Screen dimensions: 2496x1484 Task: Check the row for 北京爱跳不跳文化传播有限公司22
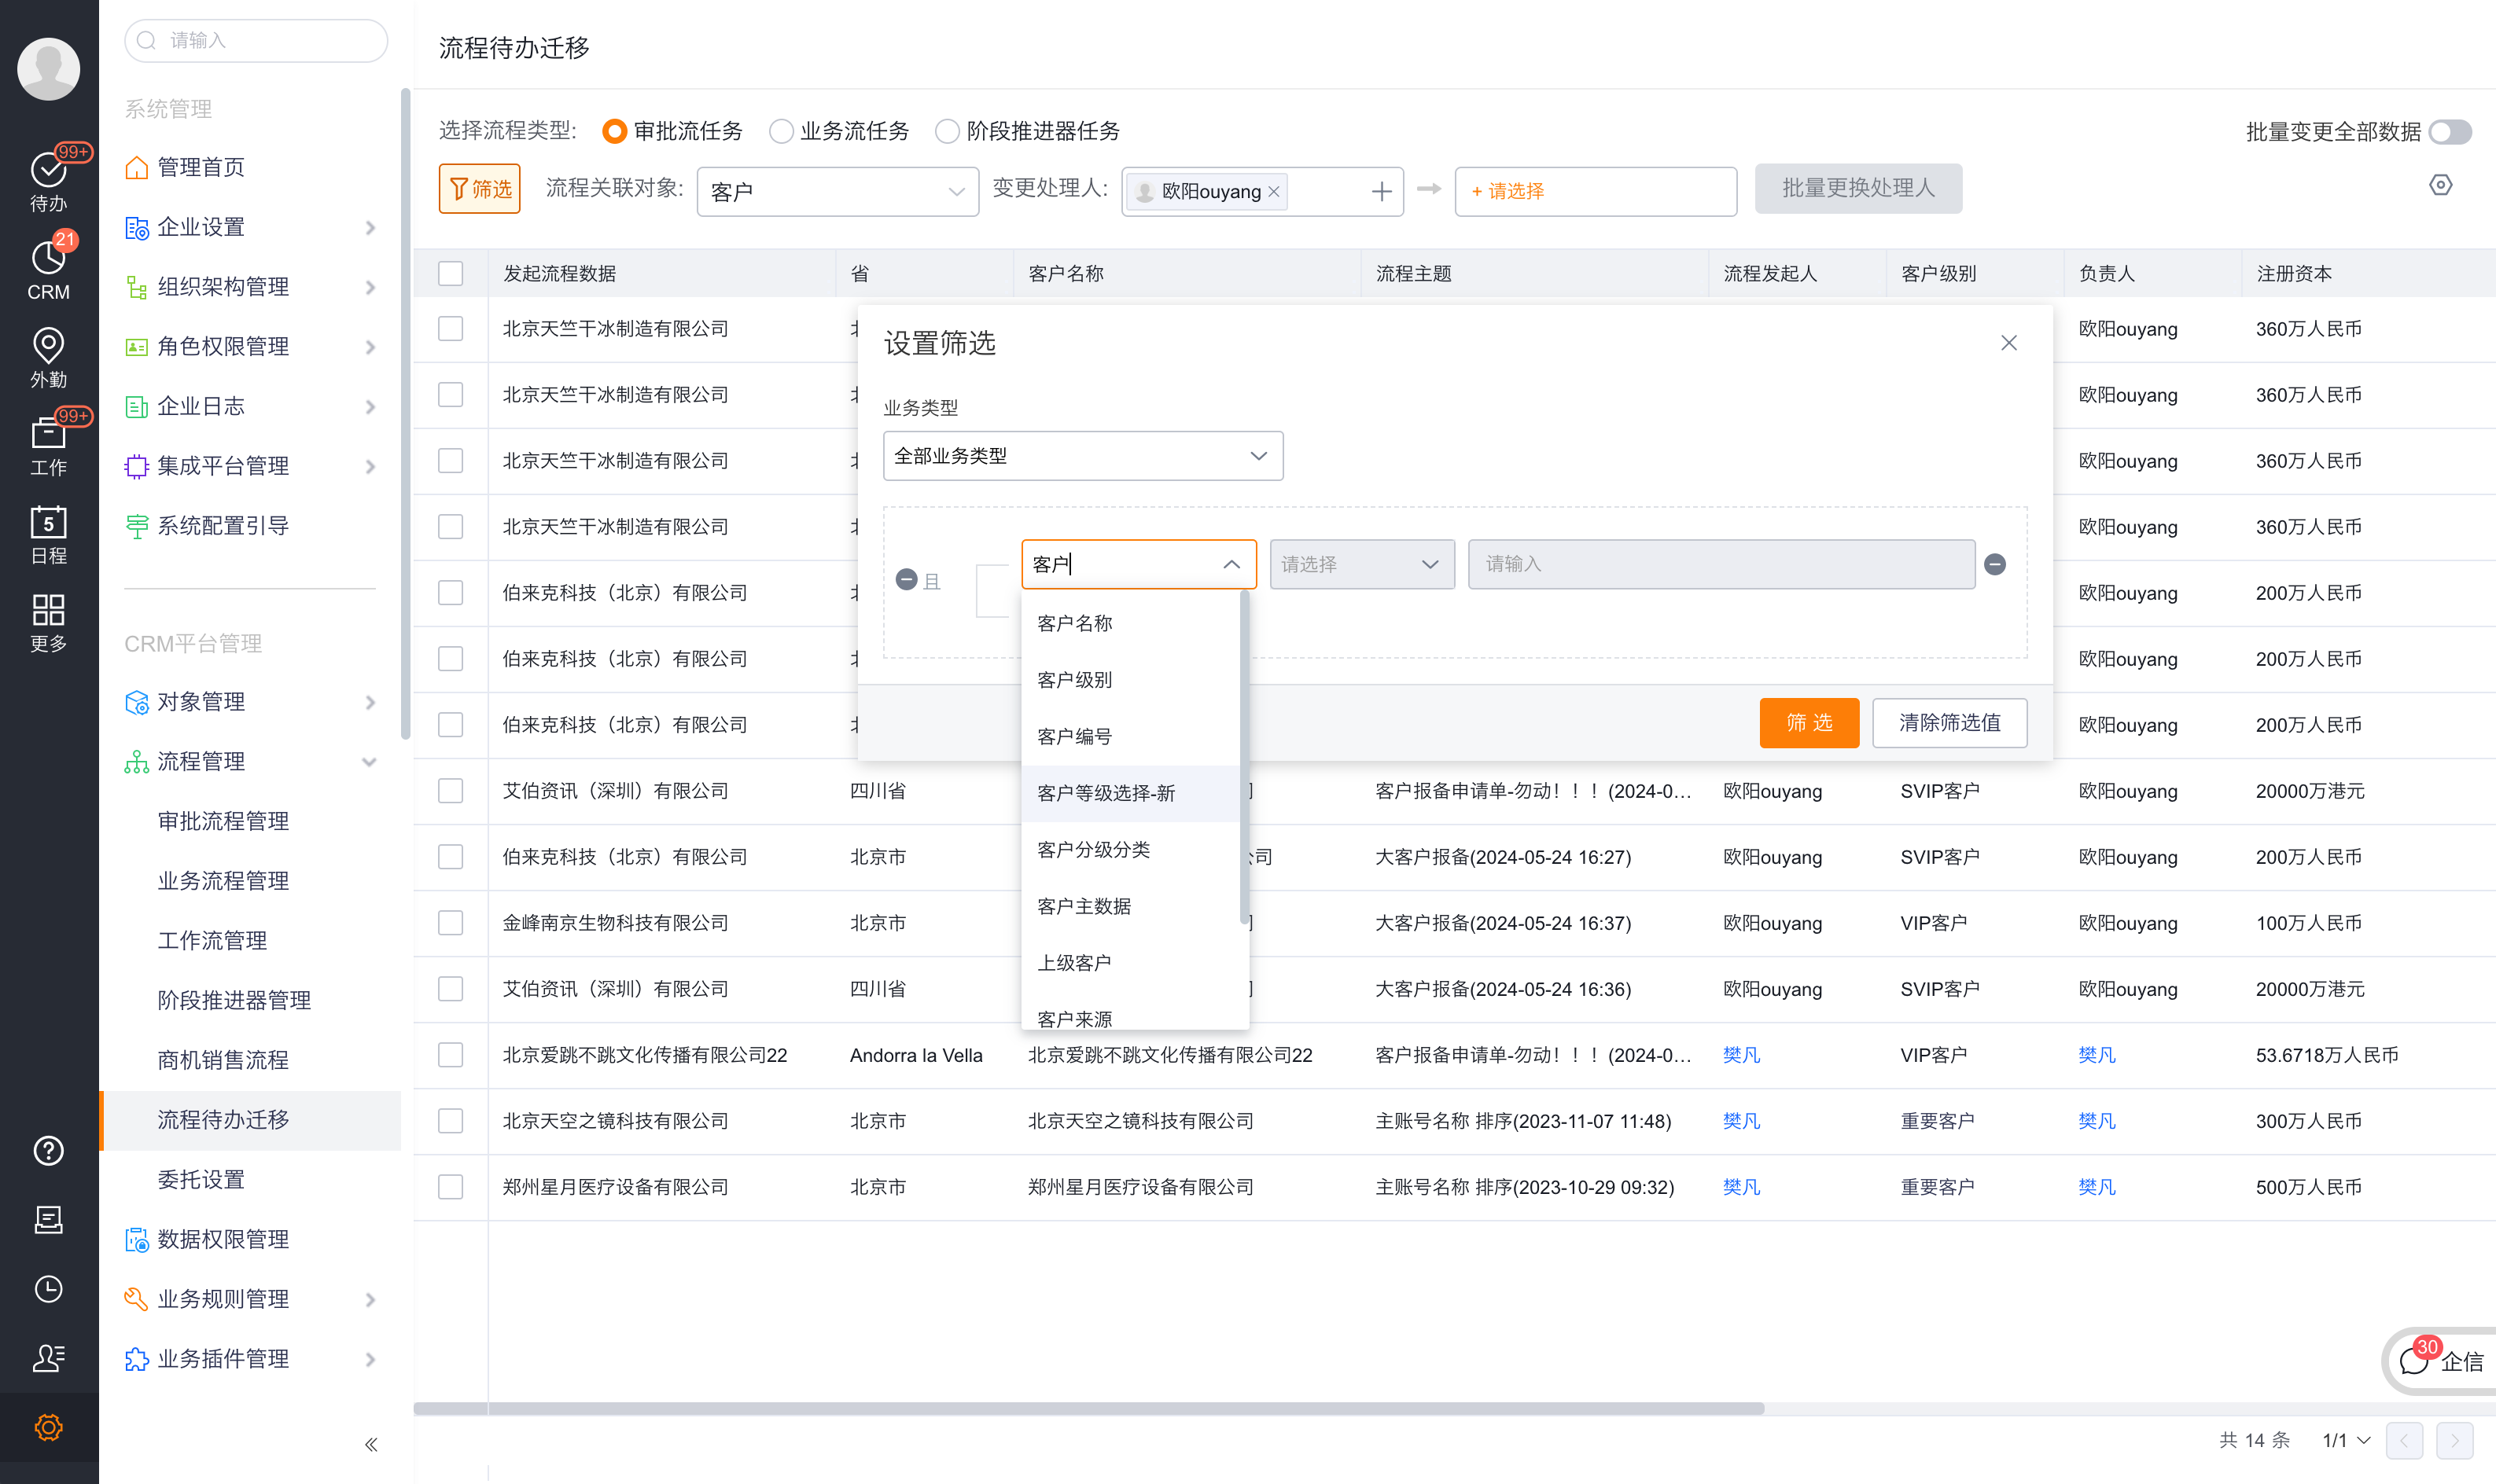click(450, 1054)
